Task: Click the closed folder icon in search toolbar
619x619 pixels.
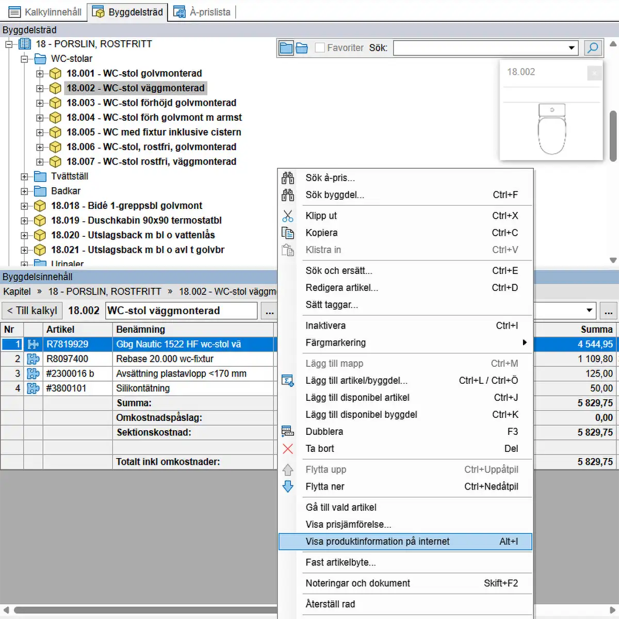Action: (286, 48)
